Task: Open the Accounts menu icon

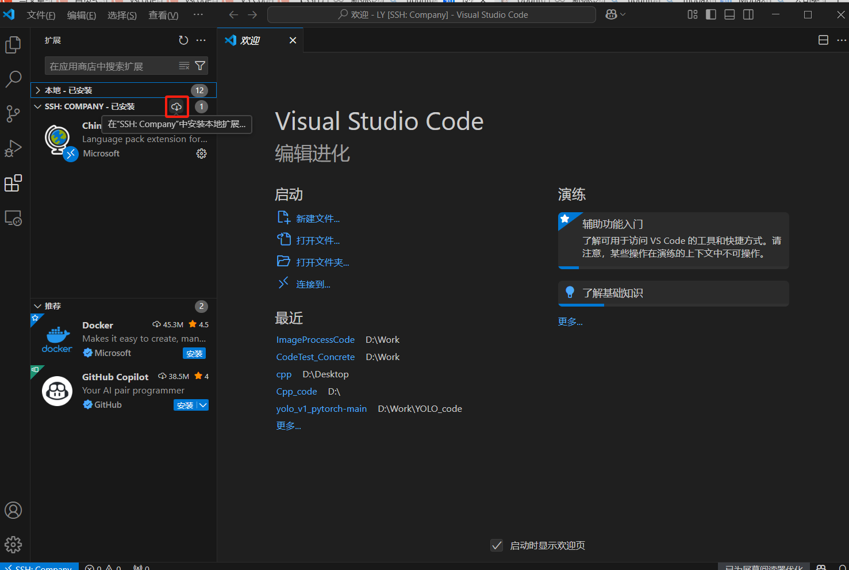Action: coord(13,510)
